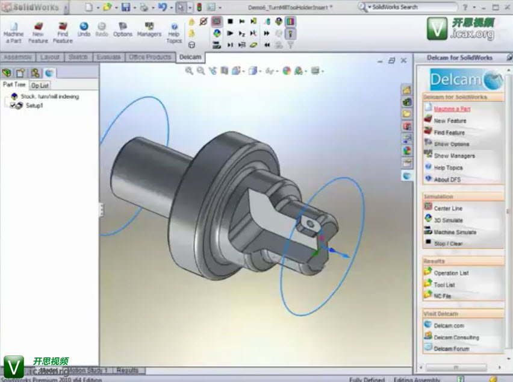Image resolution: width=513 pixels, height=382 pixels.
Task: Switch to the Layout tab
Action: (50, 57)
